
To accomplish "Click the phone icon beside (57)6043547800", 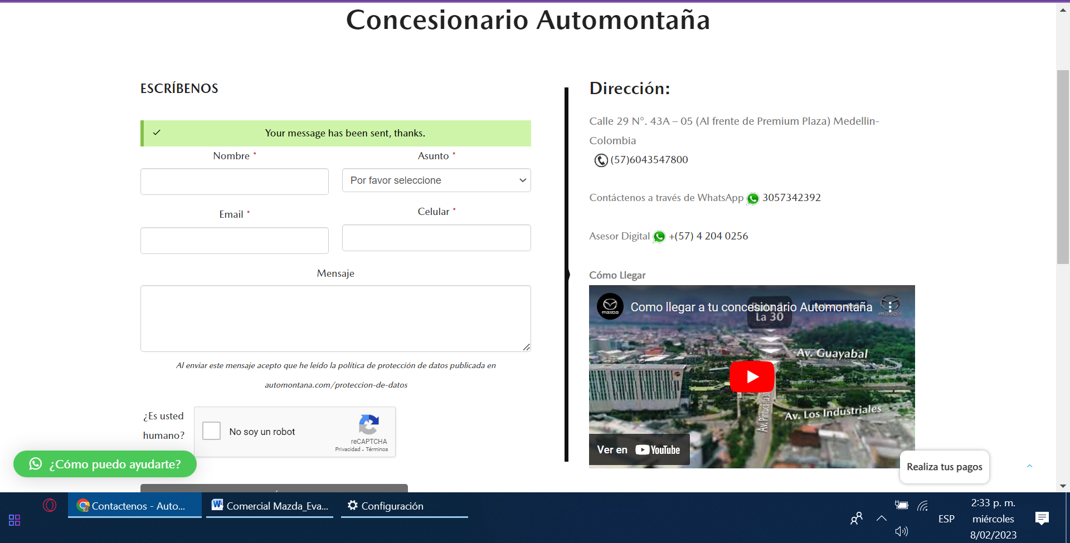I will point(601,160).
